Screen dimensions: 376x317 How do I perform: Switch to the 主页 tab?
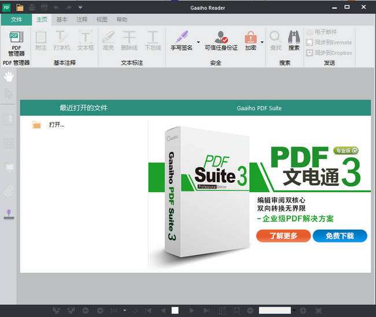coord(42,20)
